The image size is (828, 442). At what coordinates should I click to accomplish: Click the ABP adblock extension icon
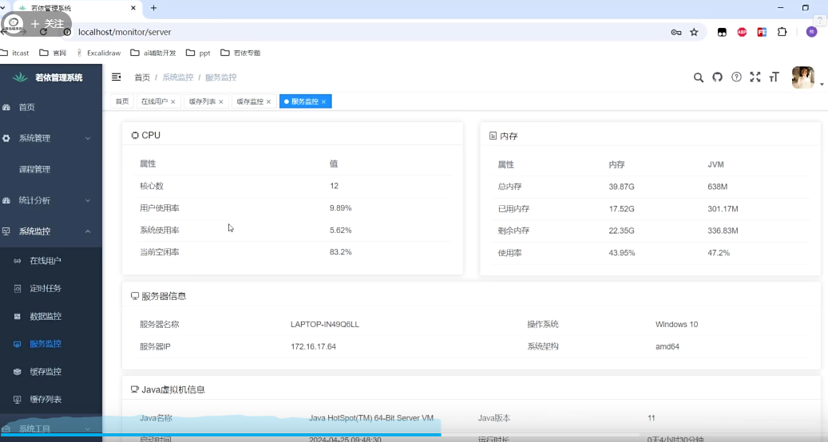point(742,32)
